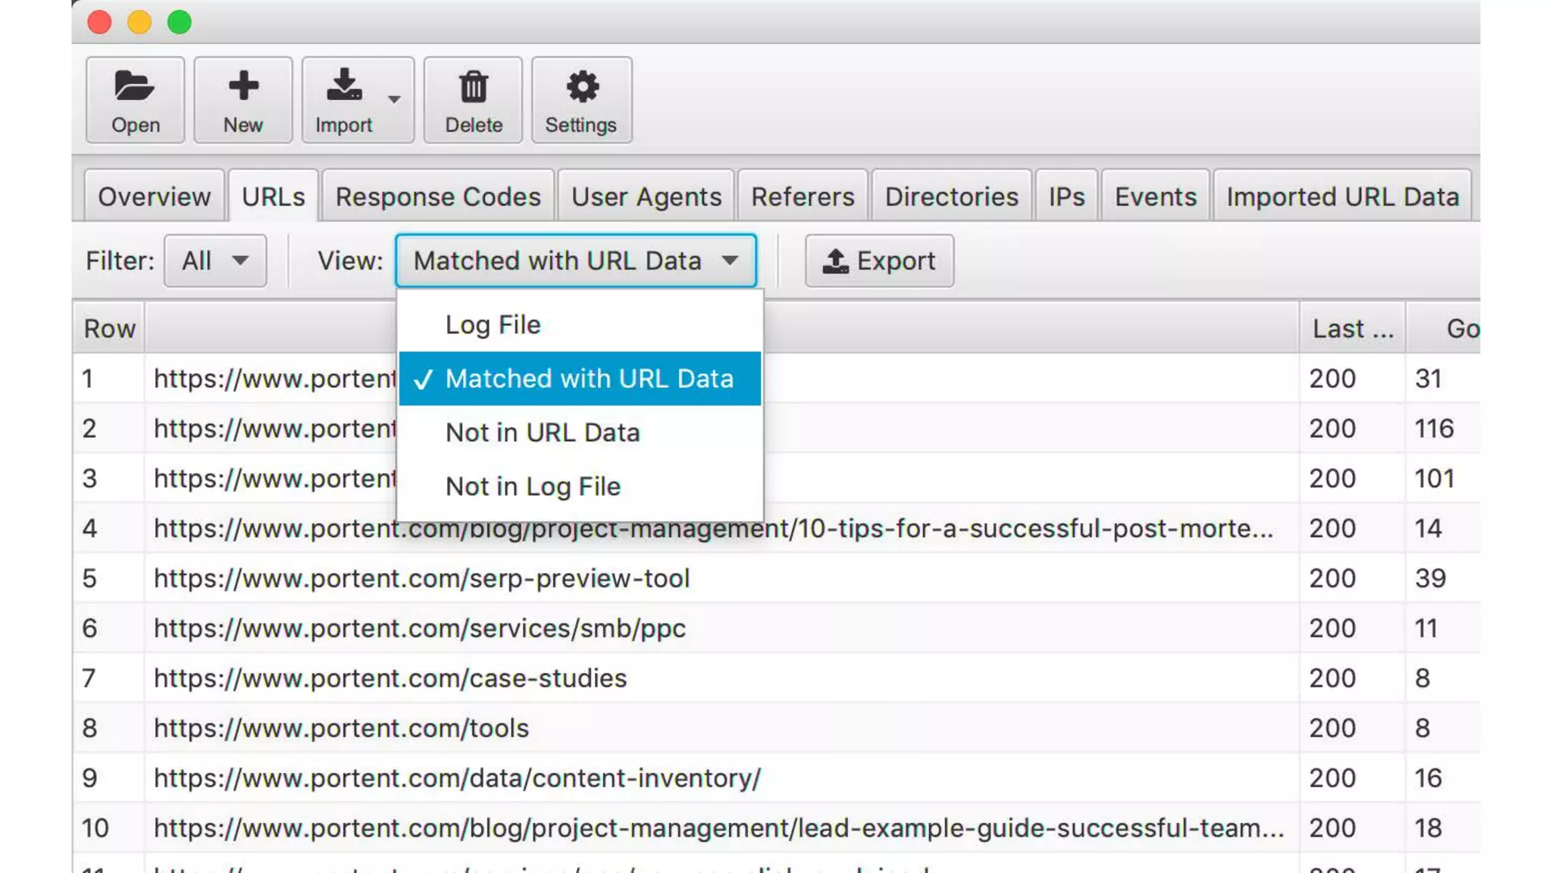
Task: Sort by the Row column header
Action: pyautogui.click(x=109, y=329)
